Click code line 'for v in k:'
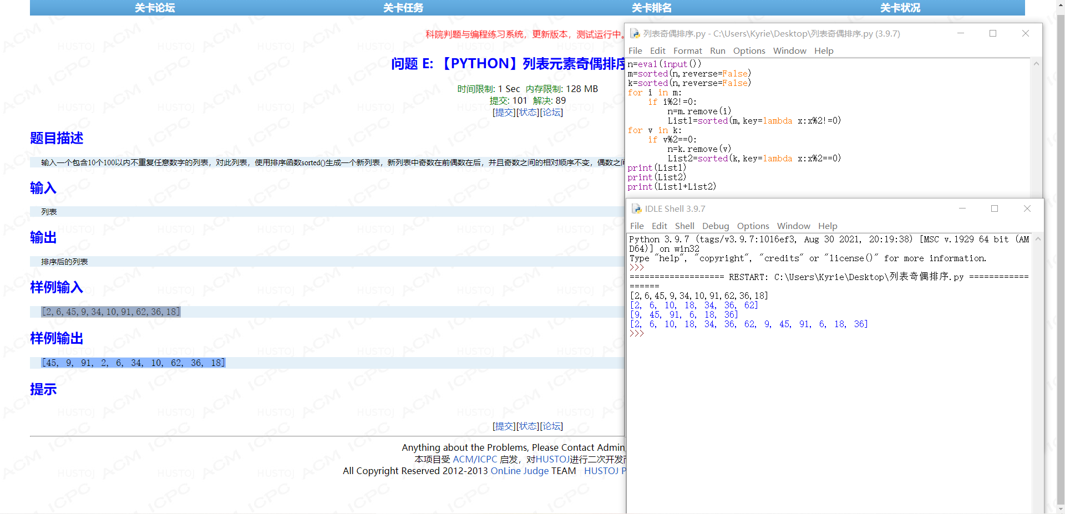Screen dimensions: 1065x514 pos(655,130)
